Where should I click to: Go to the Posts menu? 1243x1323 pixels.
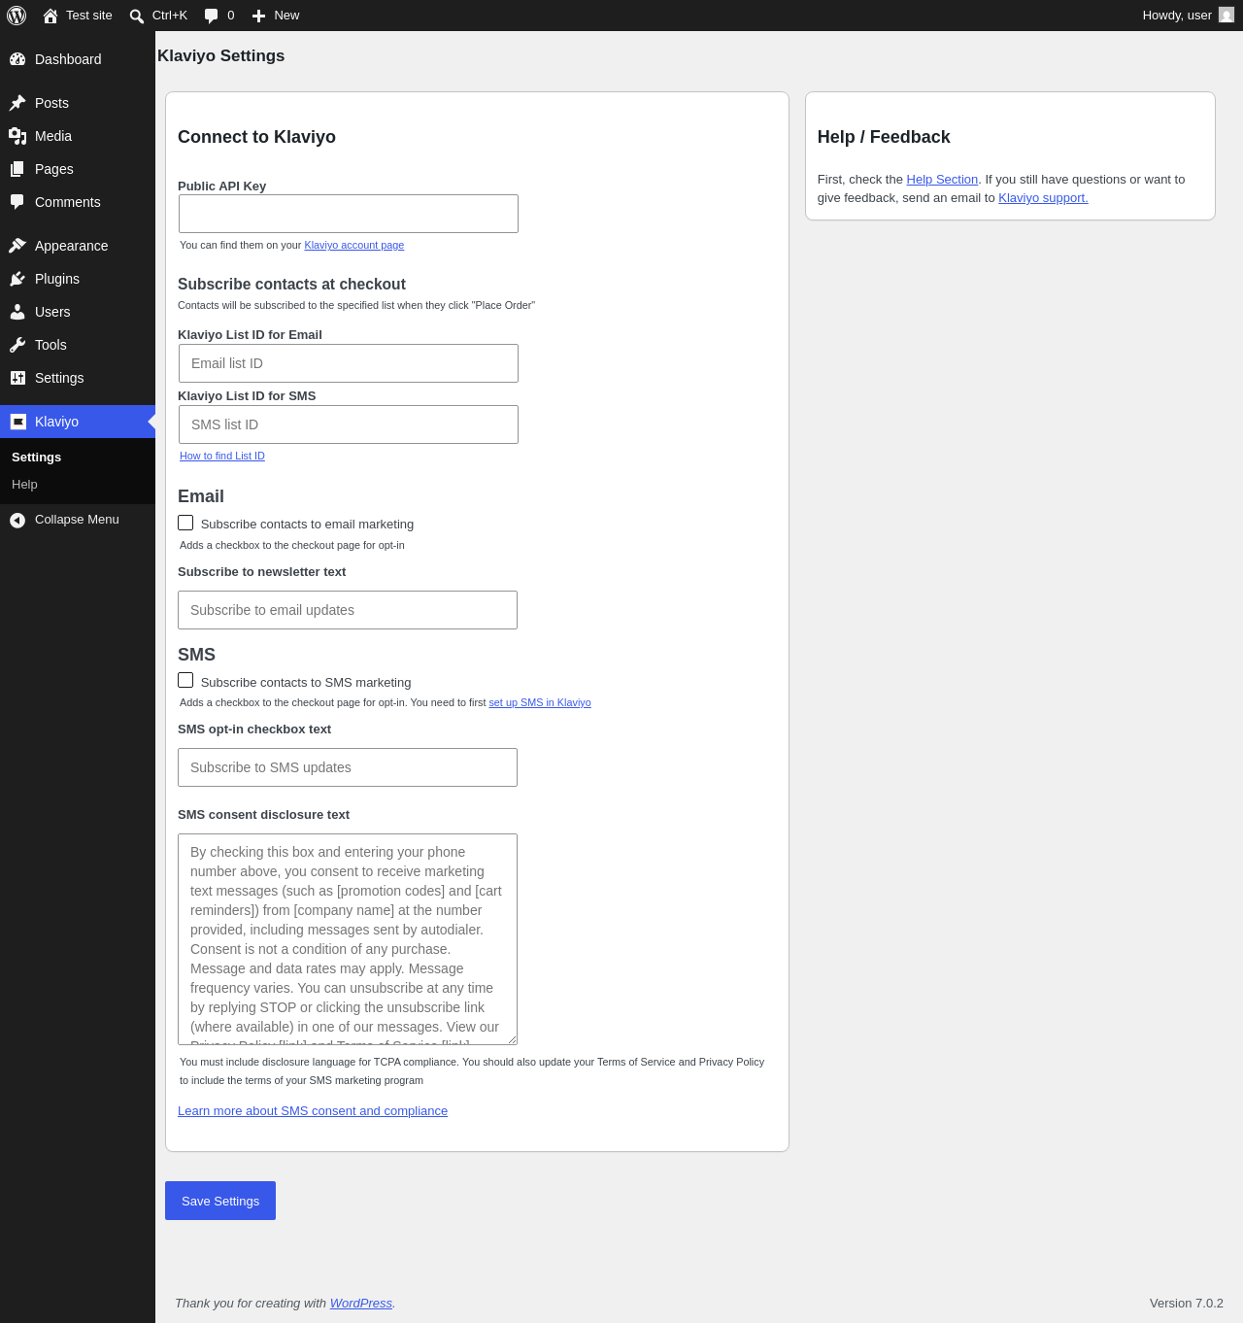point(78,103)
